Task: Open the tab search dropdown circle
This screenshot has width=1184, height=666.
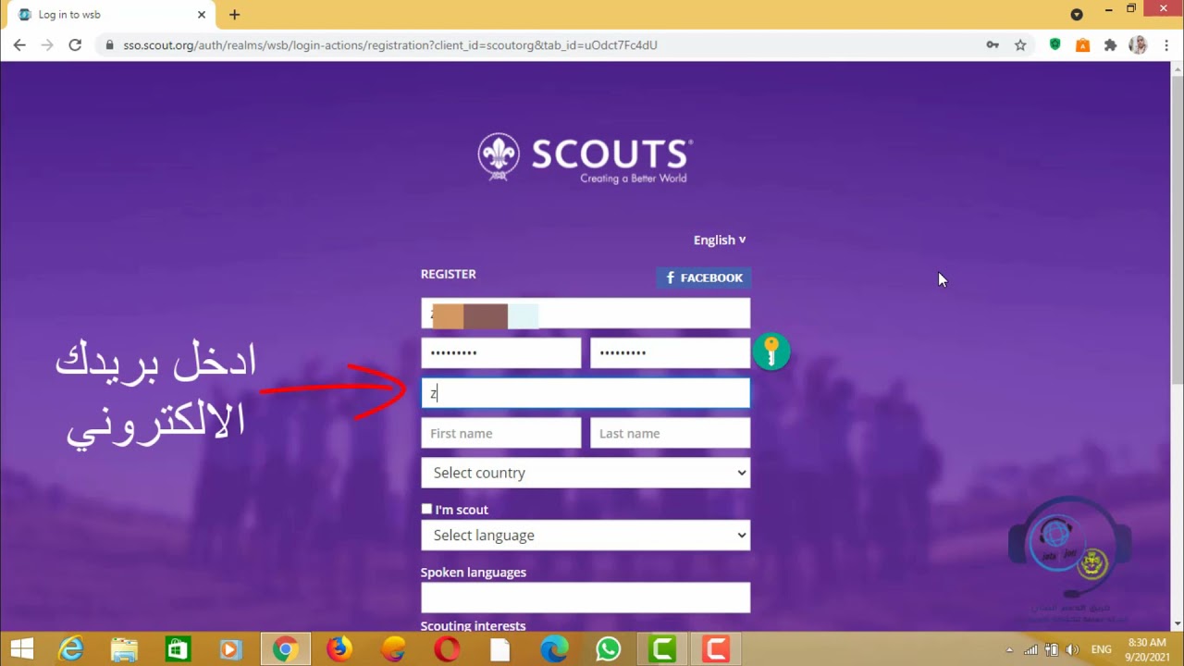Action: pos(1077,15)
